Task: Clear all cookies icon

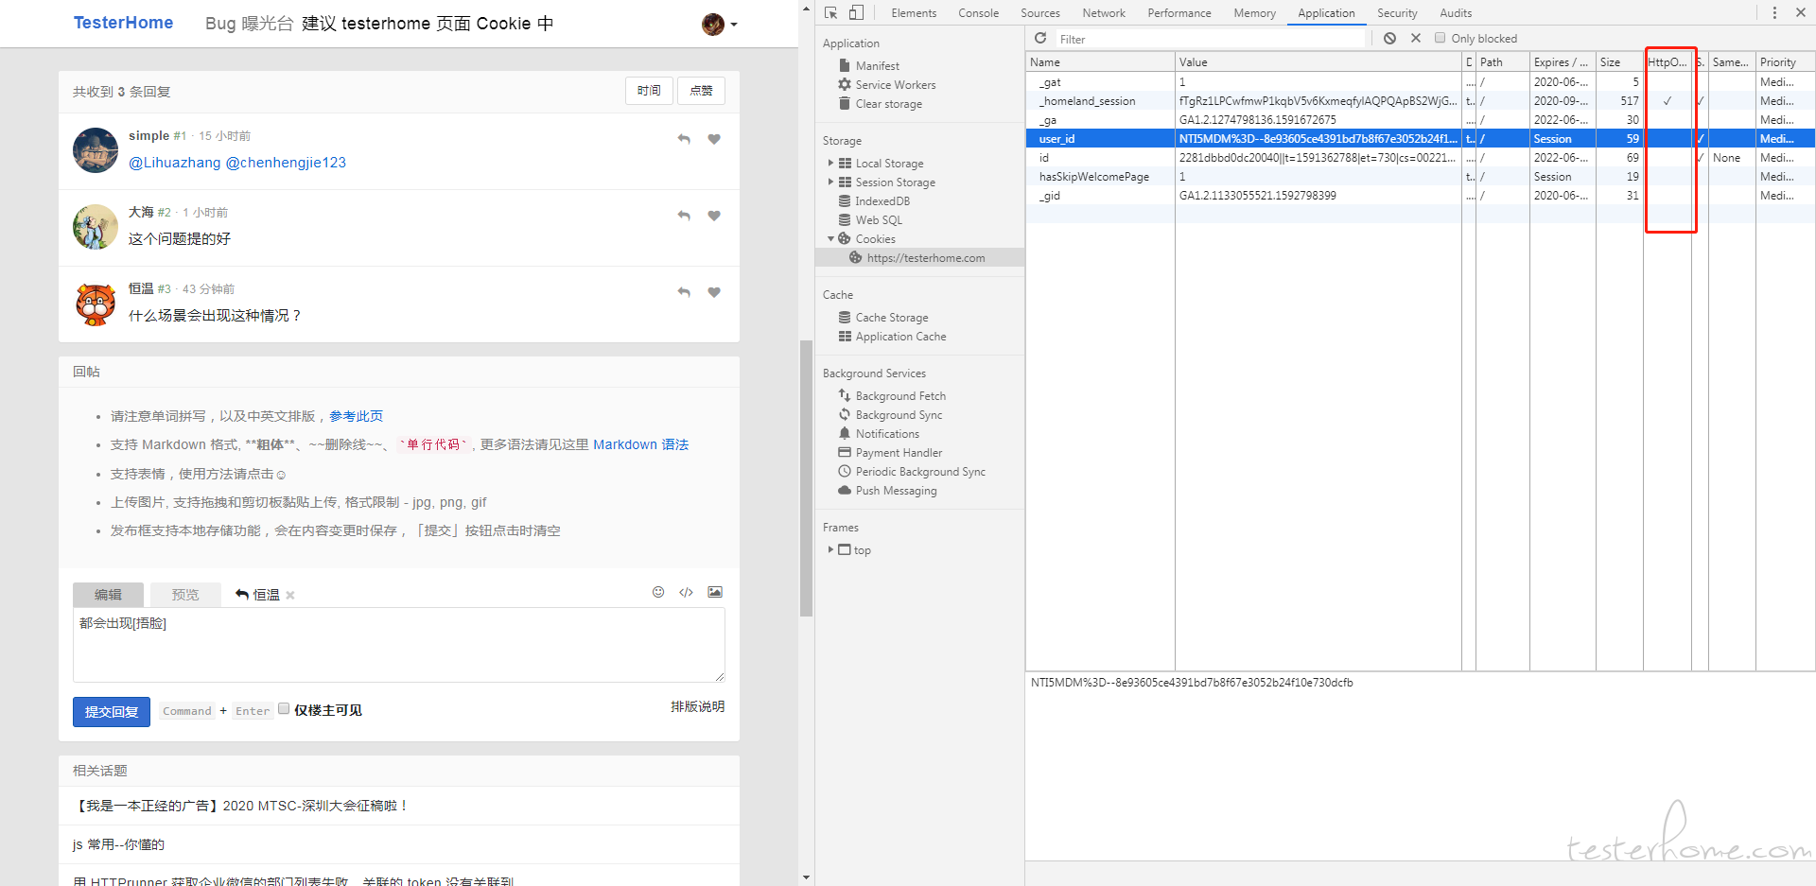Action: 1389,38
